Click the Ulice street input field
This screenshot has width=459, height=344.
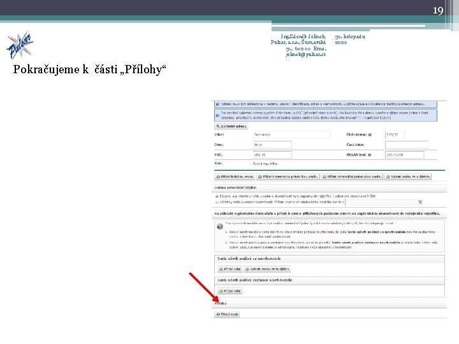tap(291, 134)
